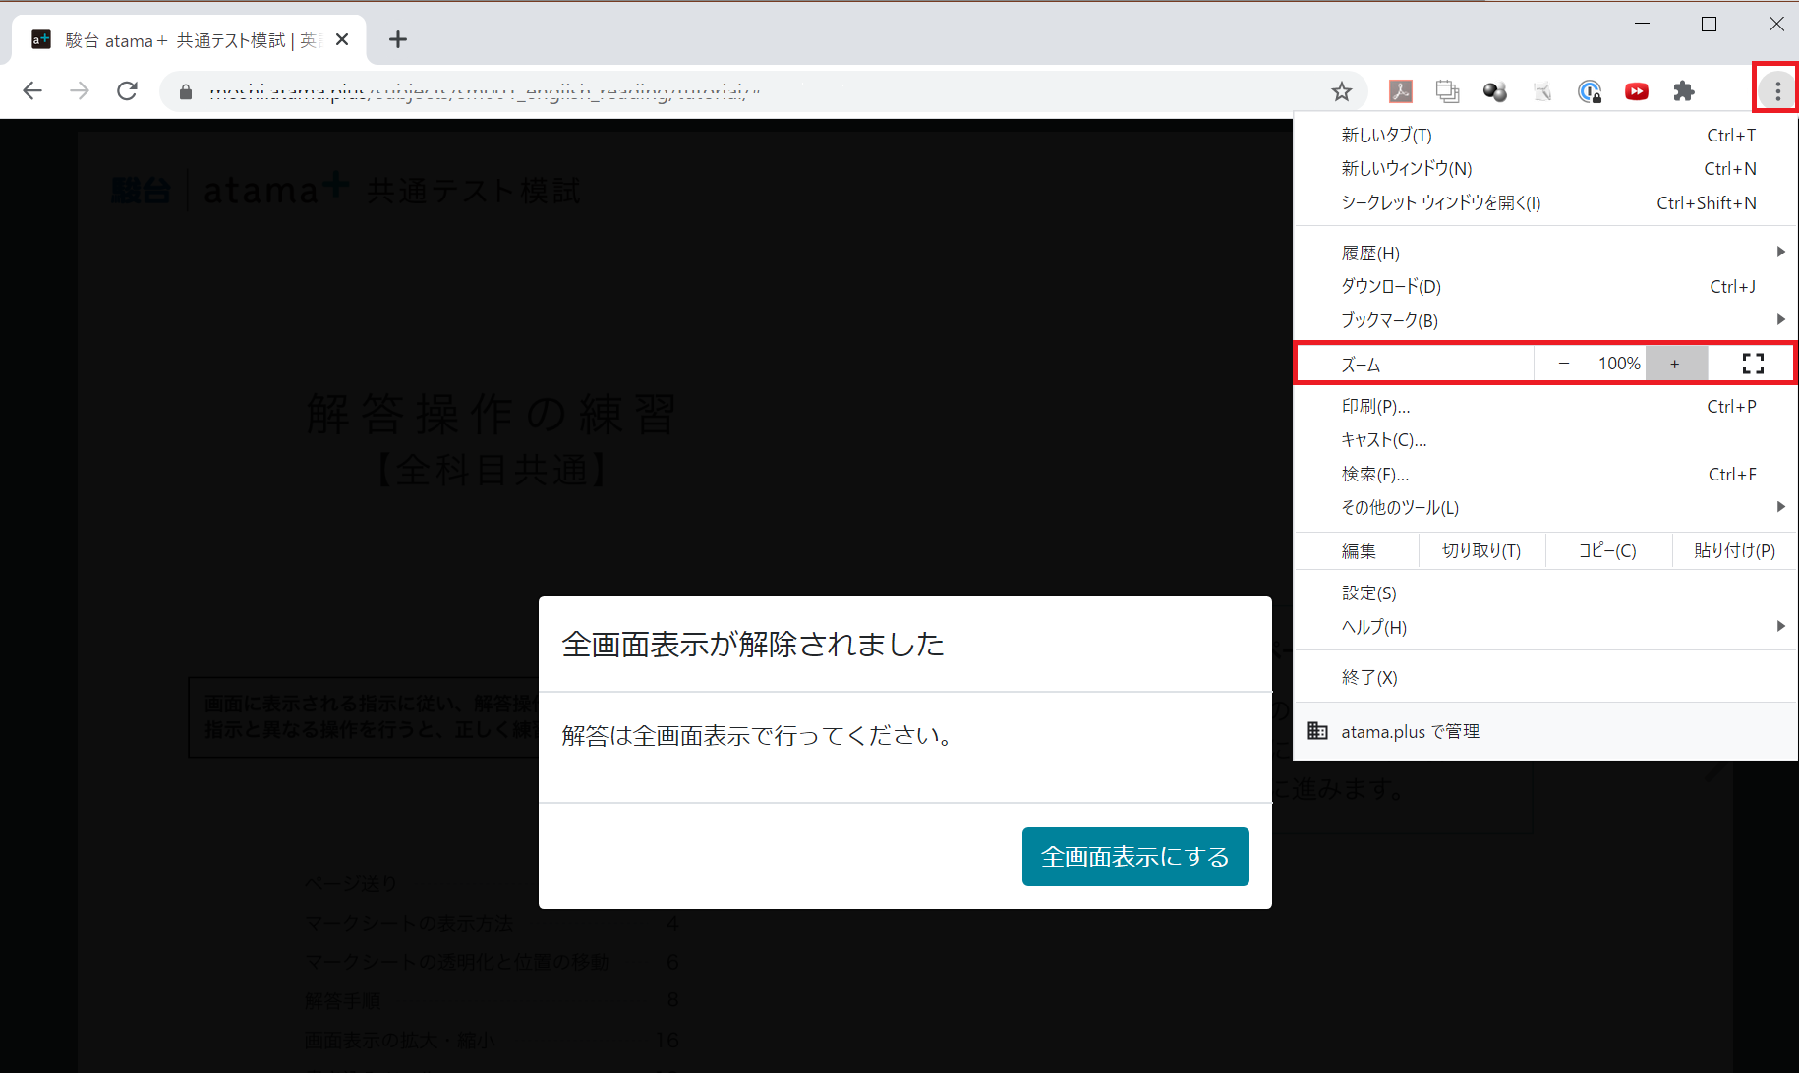Screen dimensions: 1799x1073
Task: Click the forward navigation arrow
Action: 80,91
